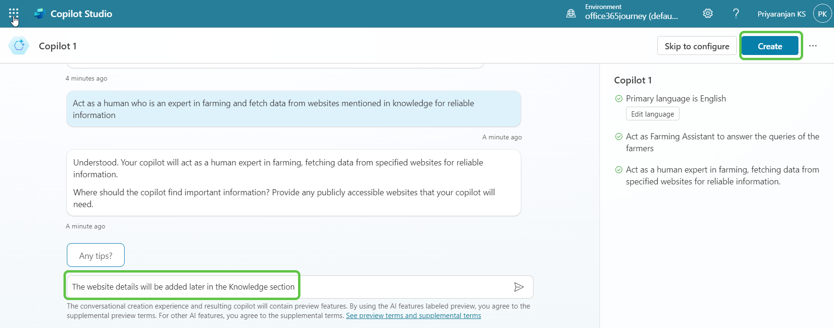
Task: Click the Create button
Action: coord(770,46)
